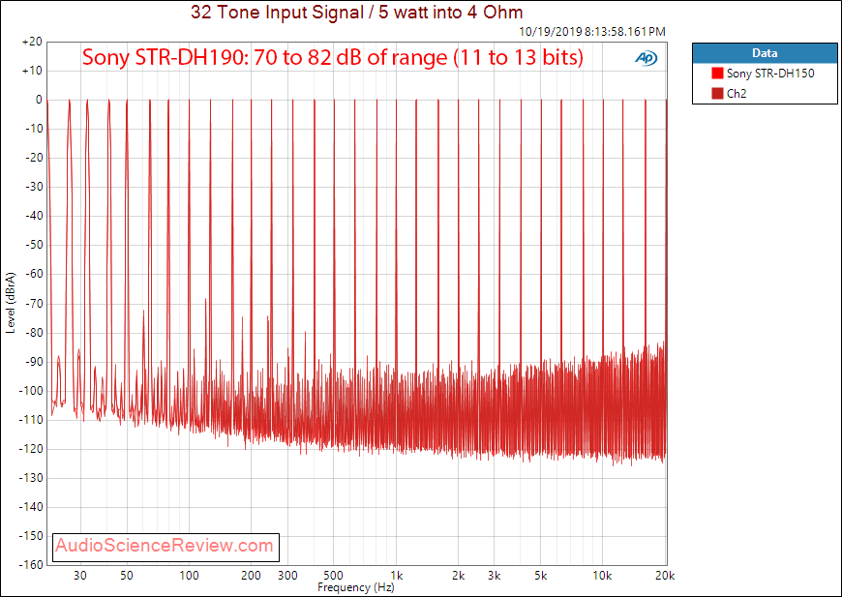
Task: Click the +10 y-axis tick label
Action: [x=32, y=71]
